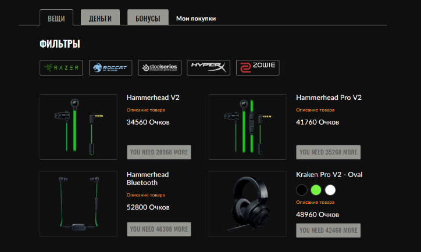Select green color for Kraken Pro V2
This screenshot has height=252, width=421.
(x=316, y=189)
